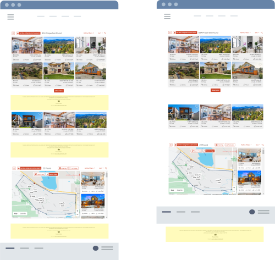
Task: Select the Map view tab on right window map
Action: (173, 190)
